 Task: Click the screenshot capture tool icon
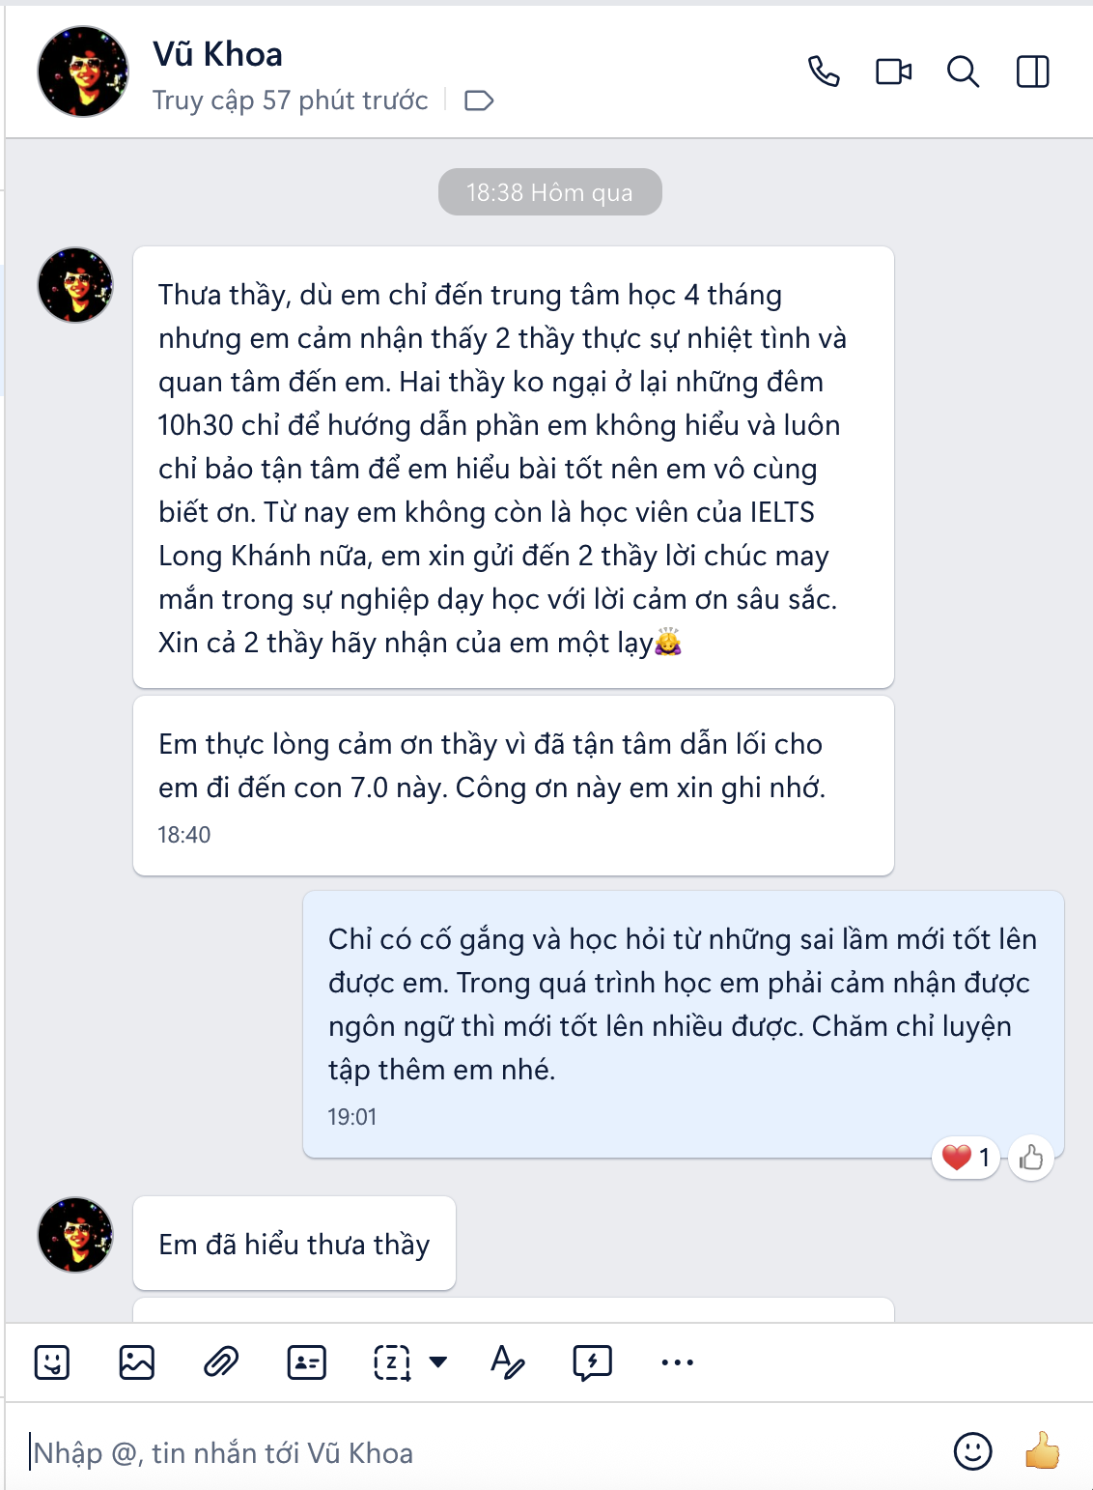(x=392, y=1362)
